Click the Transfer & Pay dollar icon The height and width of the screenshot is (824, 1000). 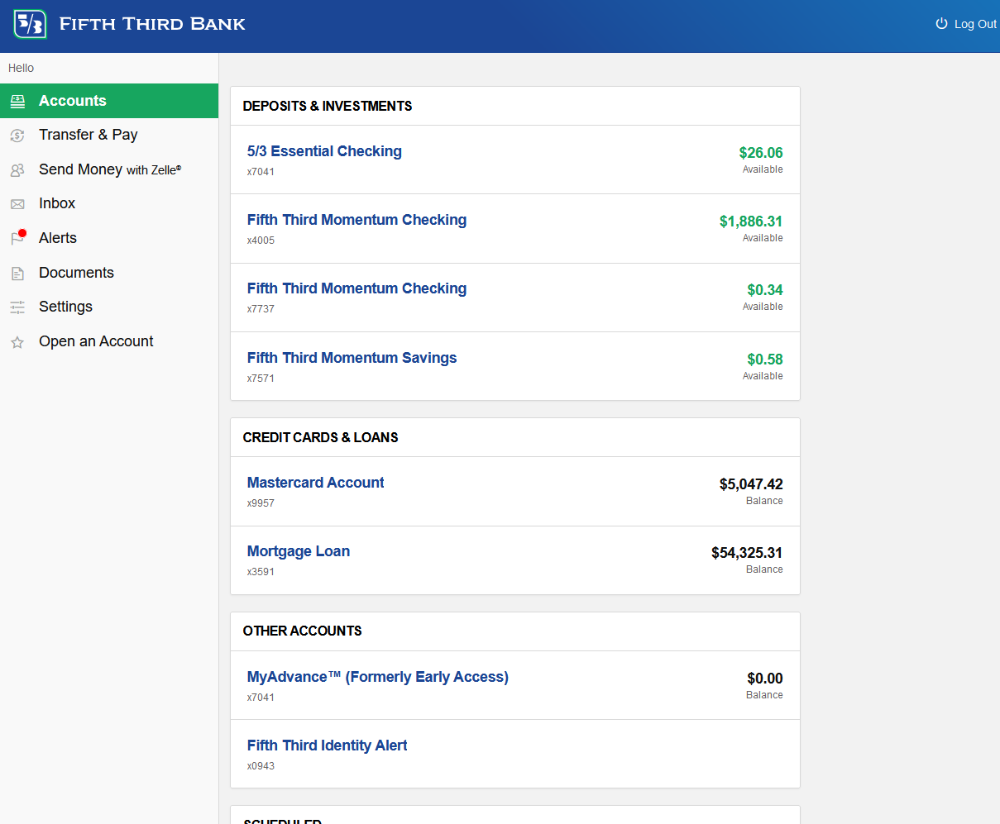(17, 136)
